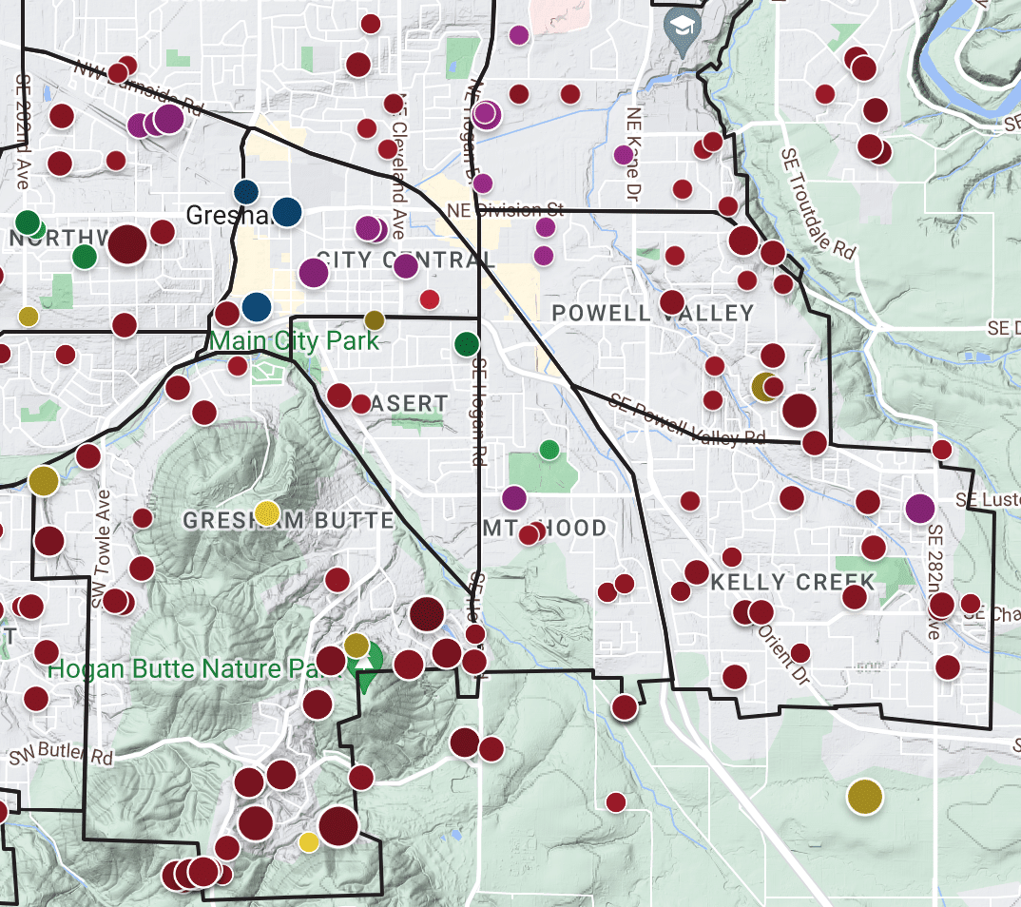Select the large dark red Northwest marker
This screenshot has height=907, width=1021.
click(x=127, y=243)
